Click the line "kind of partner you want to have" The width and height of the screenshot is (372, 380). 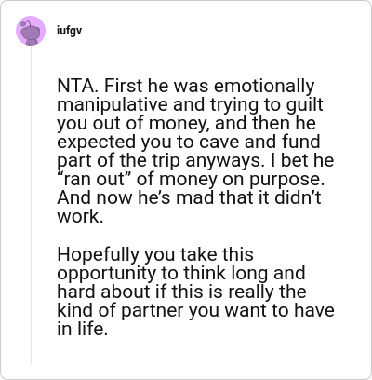click(196, 310)
